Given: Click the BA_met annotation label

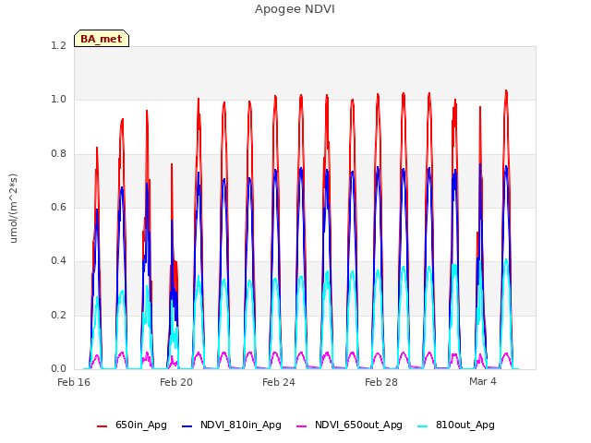Looking at the screenshot, I should pyautogui.click(x=102, y=39).
